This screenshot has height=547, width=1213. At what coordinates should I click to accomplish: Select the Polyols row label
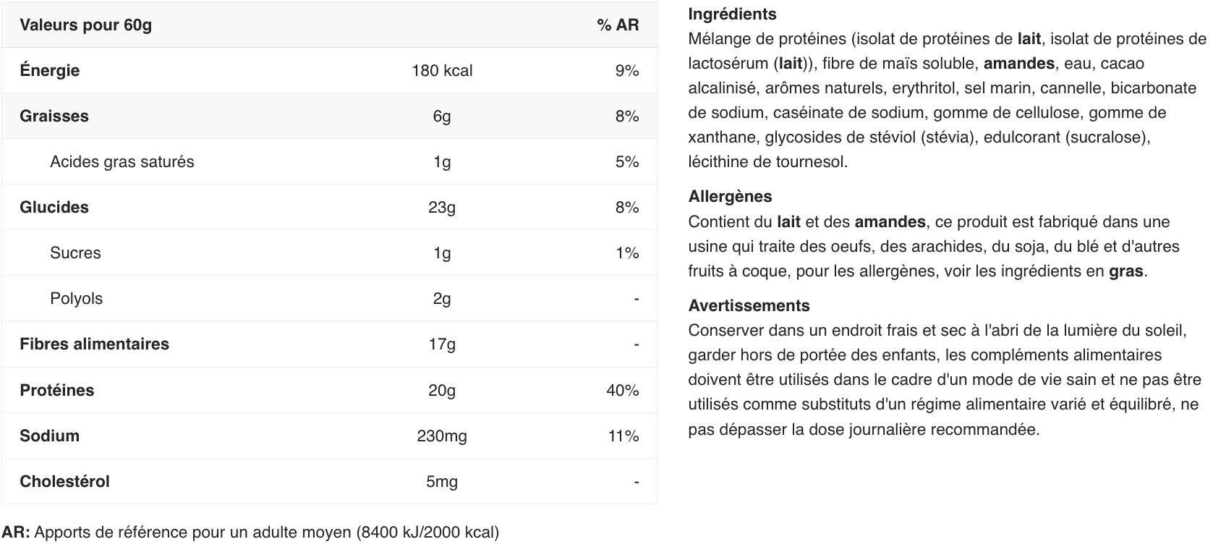click(76, 299)
